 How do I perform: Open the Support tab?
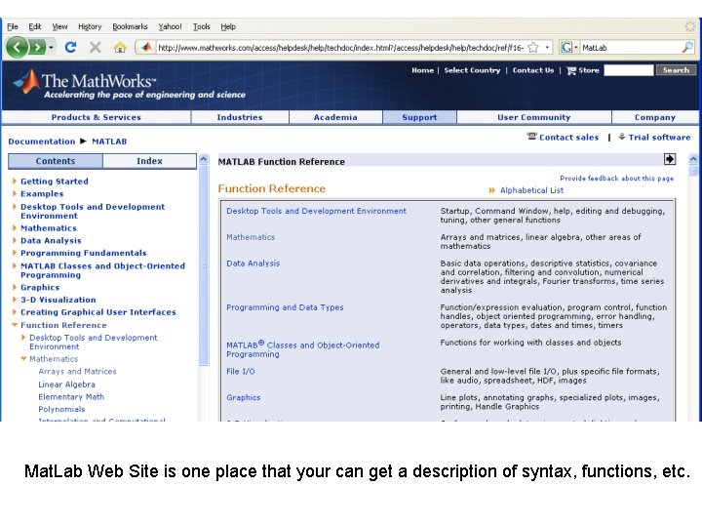[x=419, y=117]
